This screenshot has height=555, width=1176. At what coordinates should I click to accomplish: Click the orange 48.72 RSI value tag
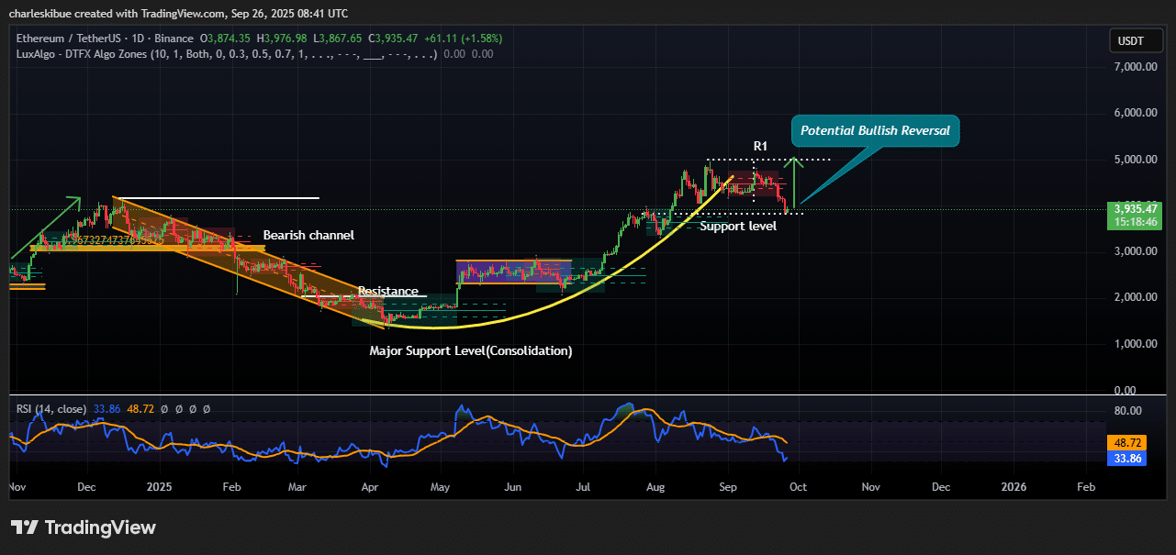[1126, 442]
